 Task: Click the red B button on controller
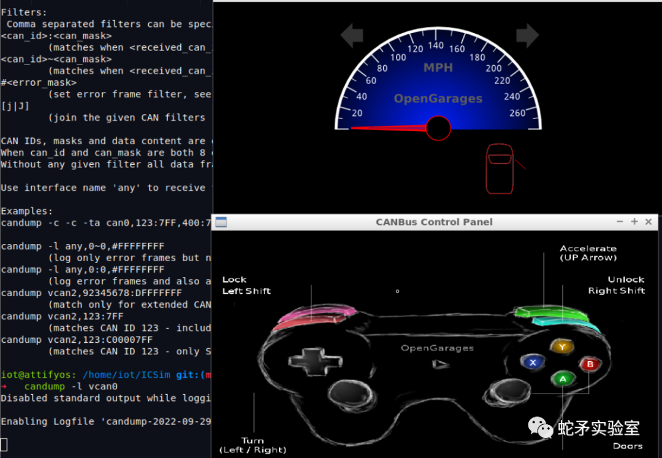click(x=590, y=364)
